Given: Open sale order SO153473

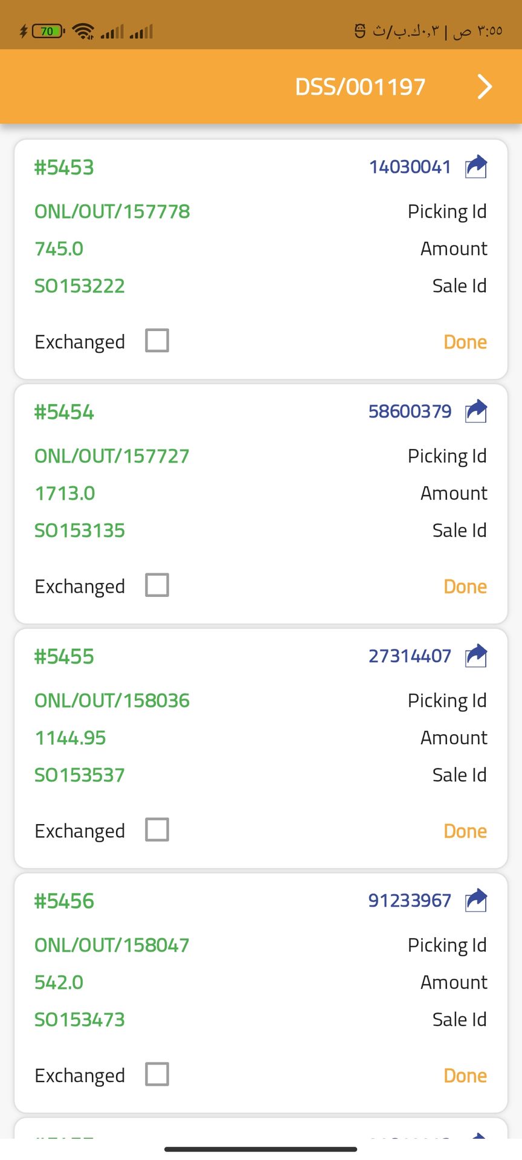Looking at the screenshot, I should point(79,1020).
